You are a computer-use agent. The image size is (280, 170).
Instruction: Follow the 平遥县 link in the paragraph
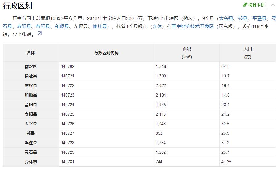[x=259, y=18]
